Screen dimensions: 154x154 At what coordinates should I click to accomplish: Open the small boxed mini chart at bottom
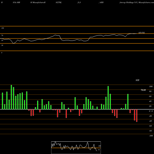(x=76, y=148)
